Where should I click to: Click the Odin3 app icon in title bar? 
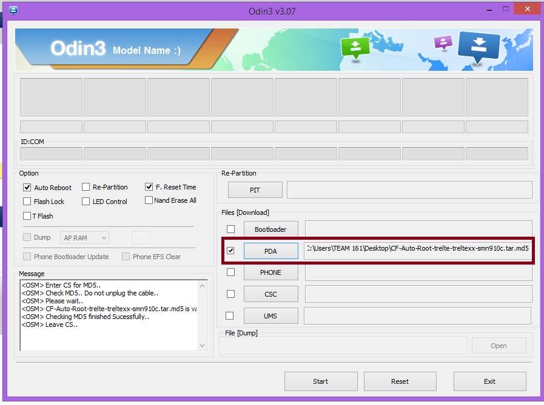point(13,10)
